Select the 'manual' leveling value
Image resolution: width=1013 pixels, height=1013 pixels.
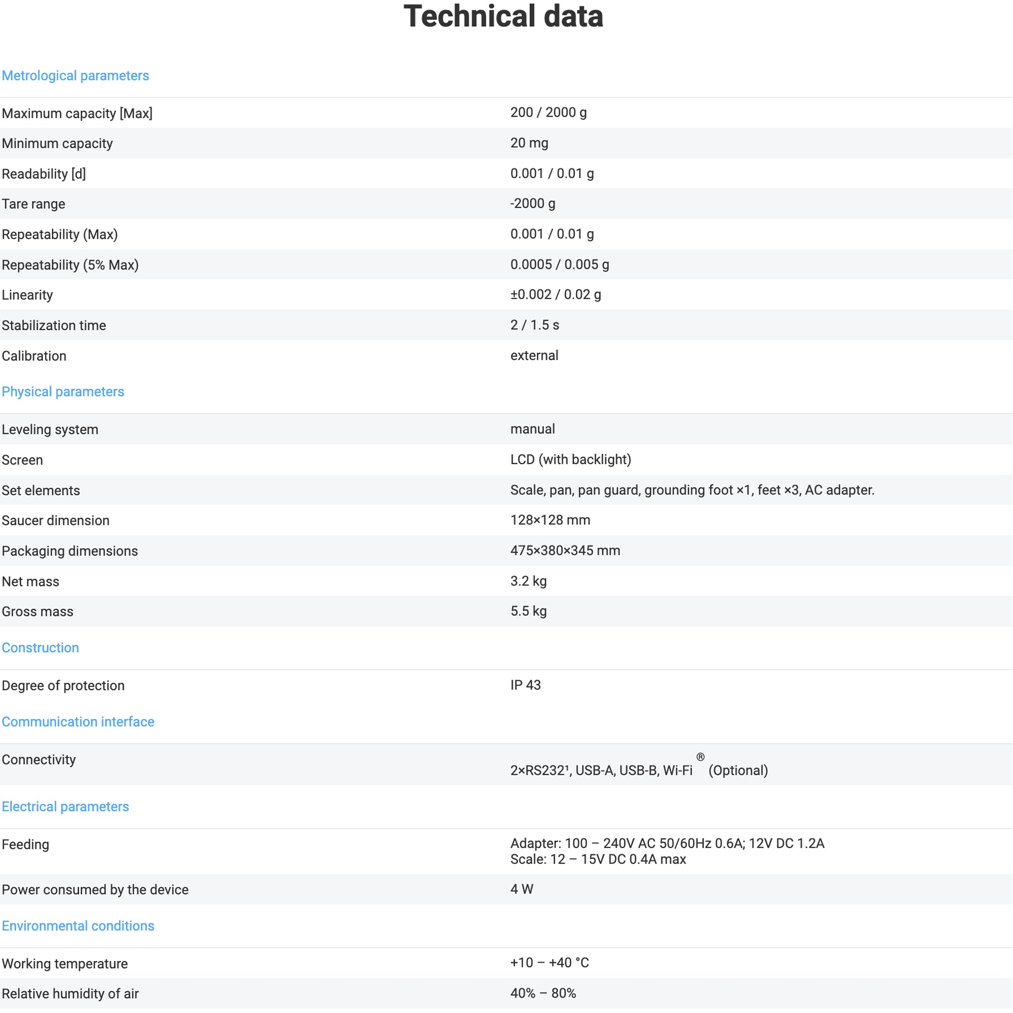click(533, 429)
